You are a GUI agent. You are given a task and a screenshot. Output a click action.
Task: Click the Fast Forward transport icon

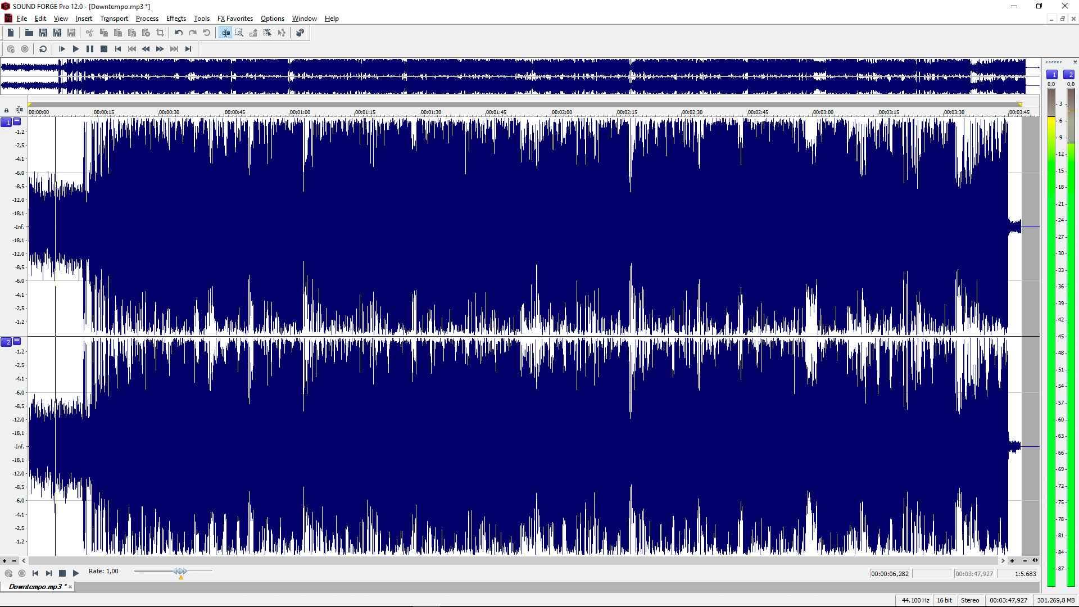(x=160, y=49)
